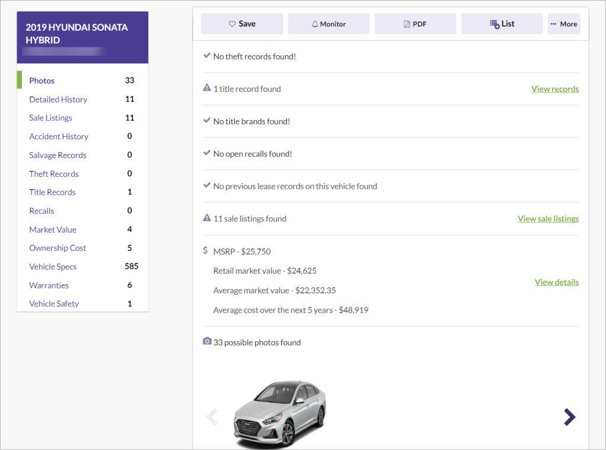Click the Save button with heart icon
Screen dimensions: 606x450
click(241, 24)
